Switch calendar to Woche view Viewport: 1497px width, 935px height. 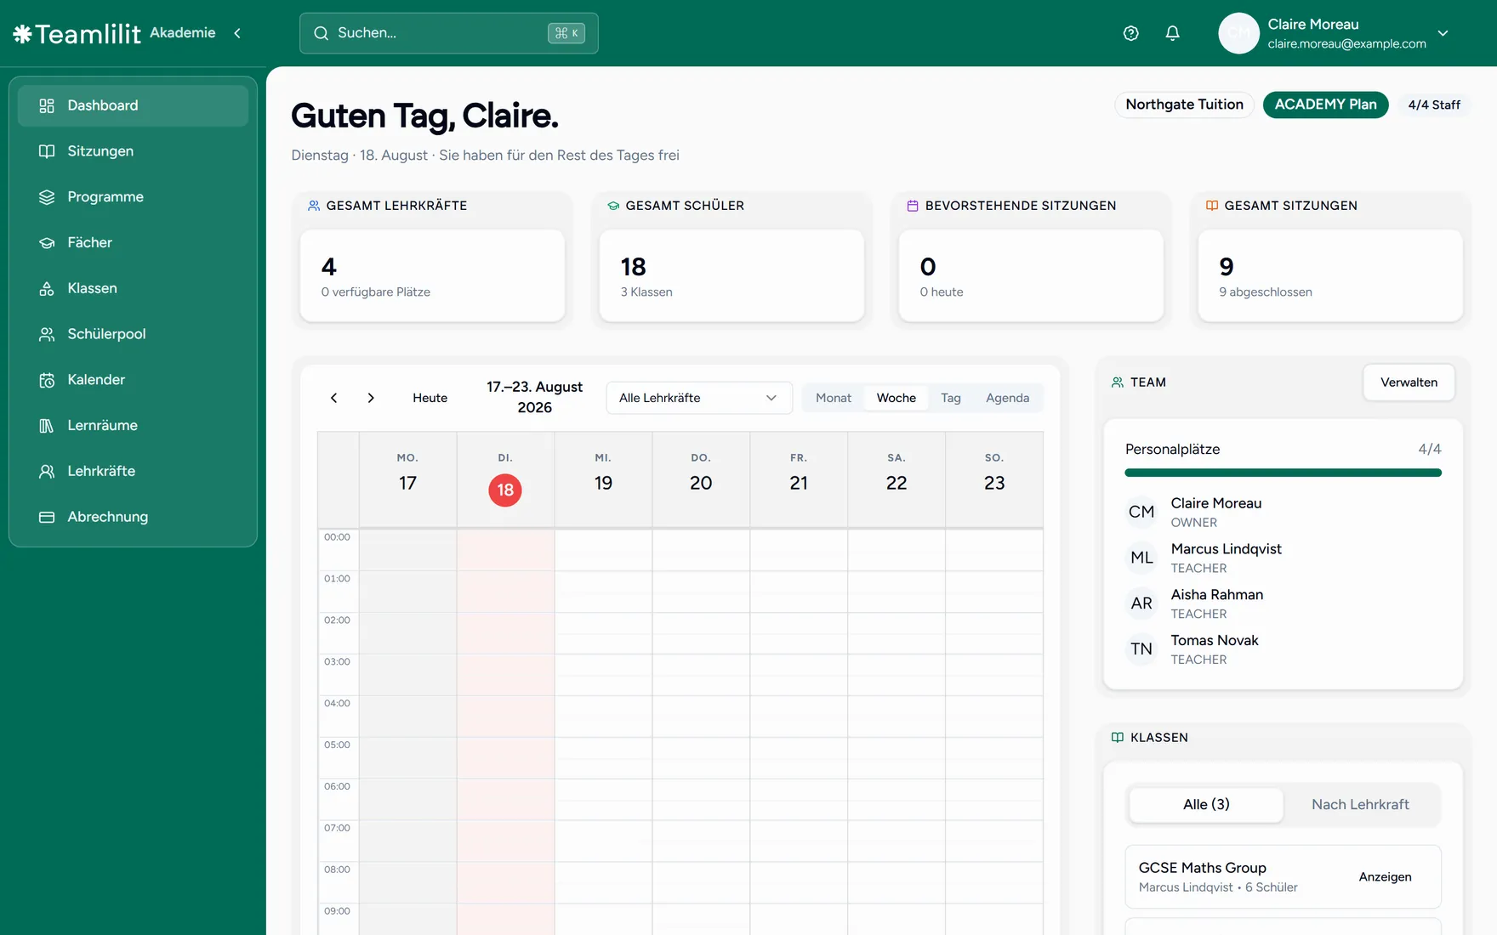[x=896, y=398]
